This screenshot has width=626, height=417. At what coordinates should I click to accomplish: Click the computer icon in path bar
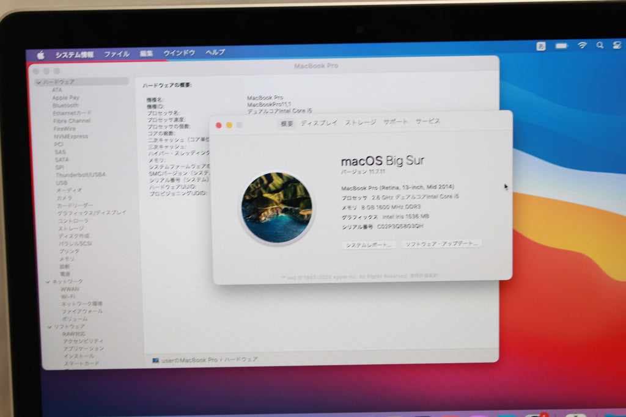click(x=155, y=360)
